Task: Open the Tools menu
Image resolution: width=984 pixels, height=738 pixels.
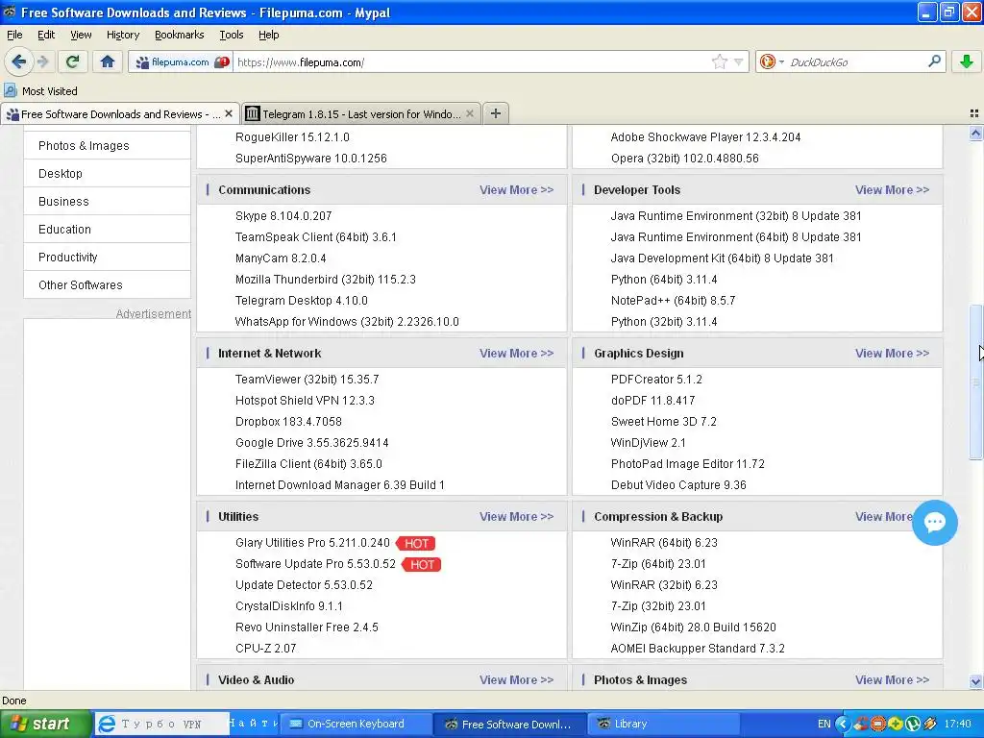Action: 231,35
